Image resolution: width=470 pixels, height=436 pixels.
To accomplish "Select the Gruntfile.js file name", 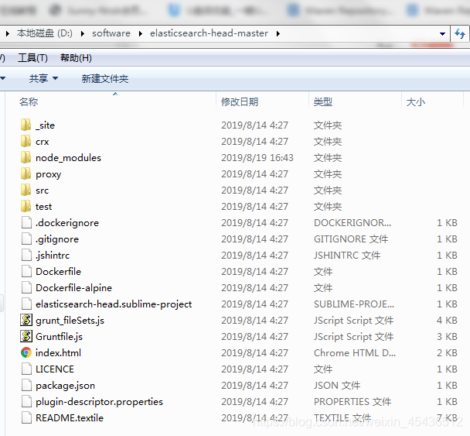I will click(59, 337).
